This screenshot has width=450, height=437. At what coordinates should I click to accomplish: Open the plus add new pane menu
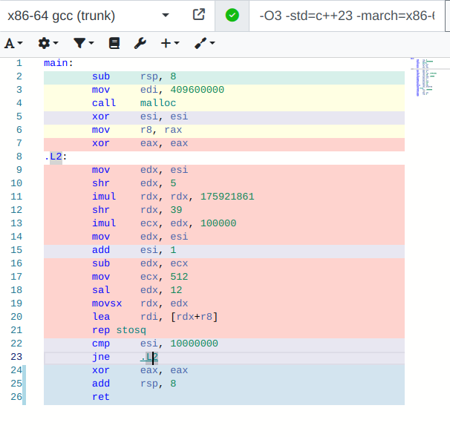point(170,44)
